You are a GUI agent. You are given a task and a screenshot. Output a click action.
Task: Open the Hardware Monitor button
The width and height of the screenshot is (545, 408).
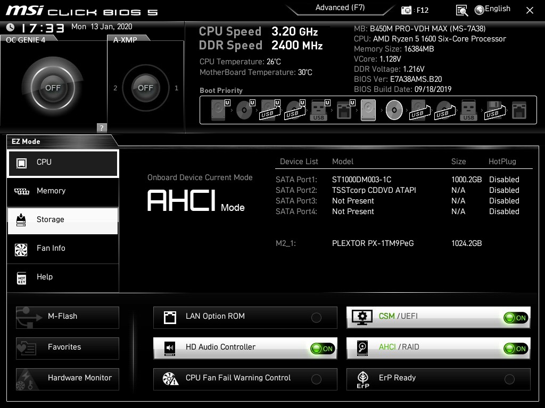pyautogui.click(x=68, y=379)
